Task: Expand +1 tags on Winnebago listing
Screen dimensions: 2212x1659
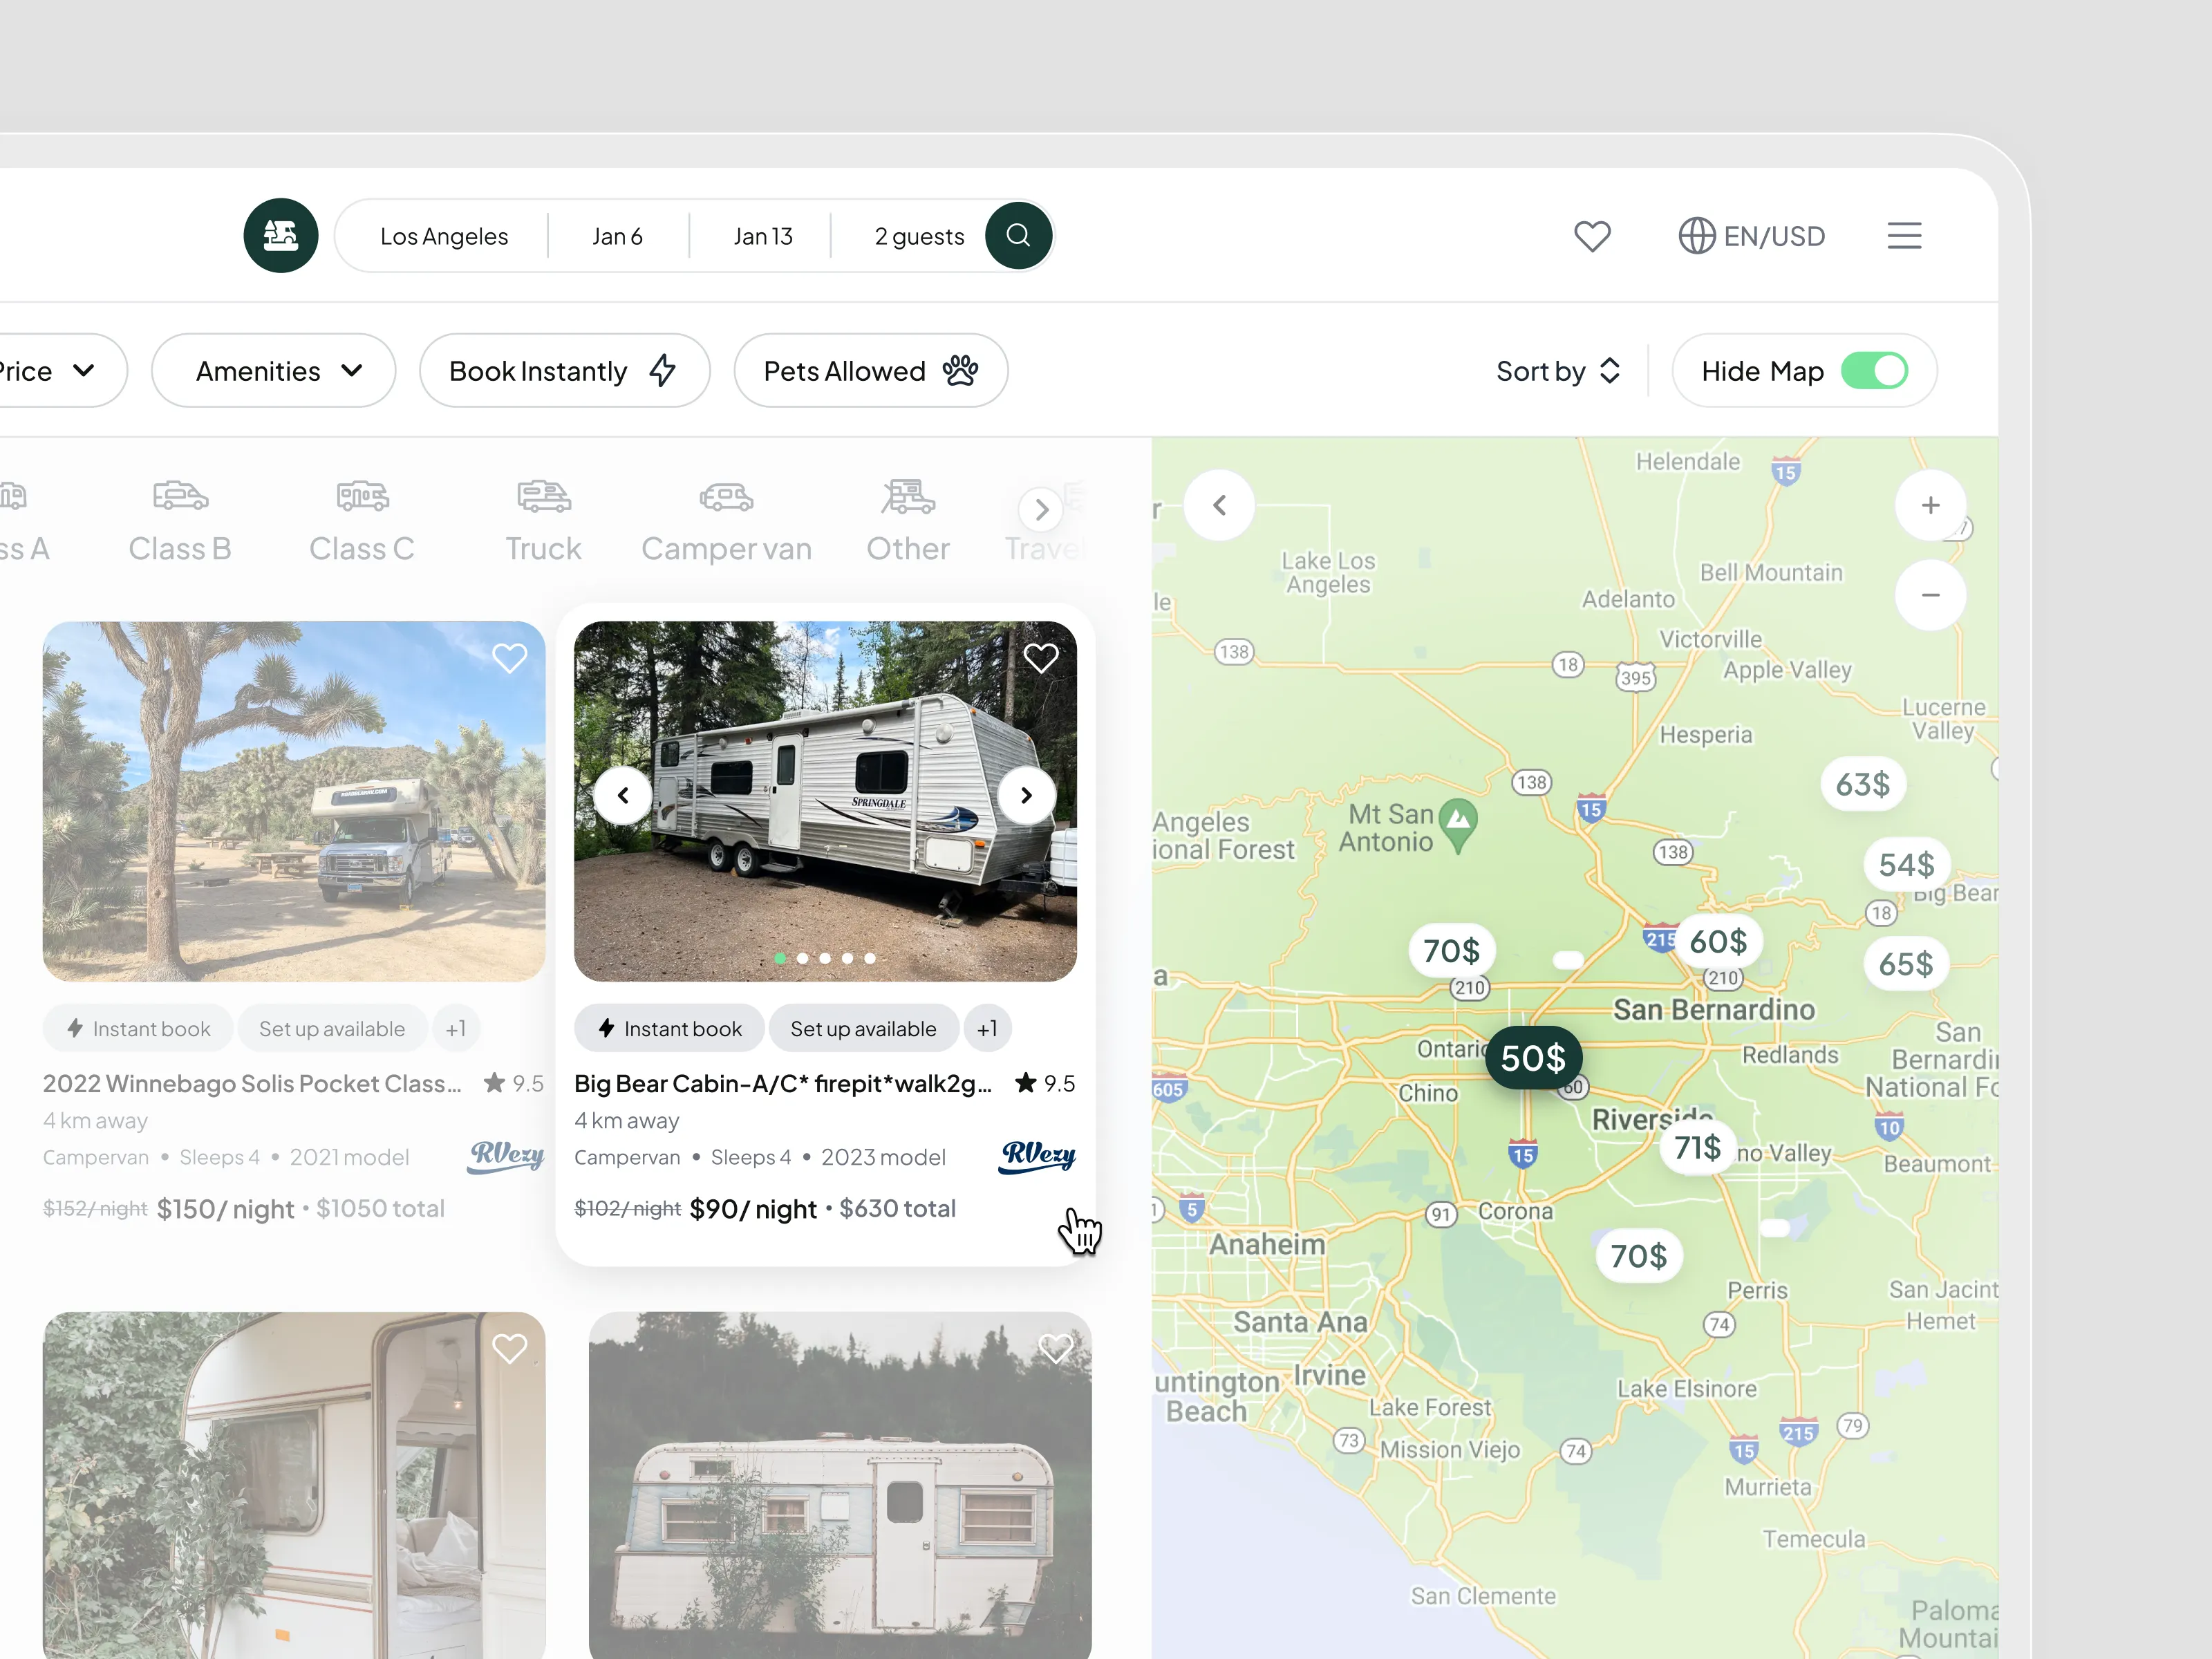Action: [456, 1029]
